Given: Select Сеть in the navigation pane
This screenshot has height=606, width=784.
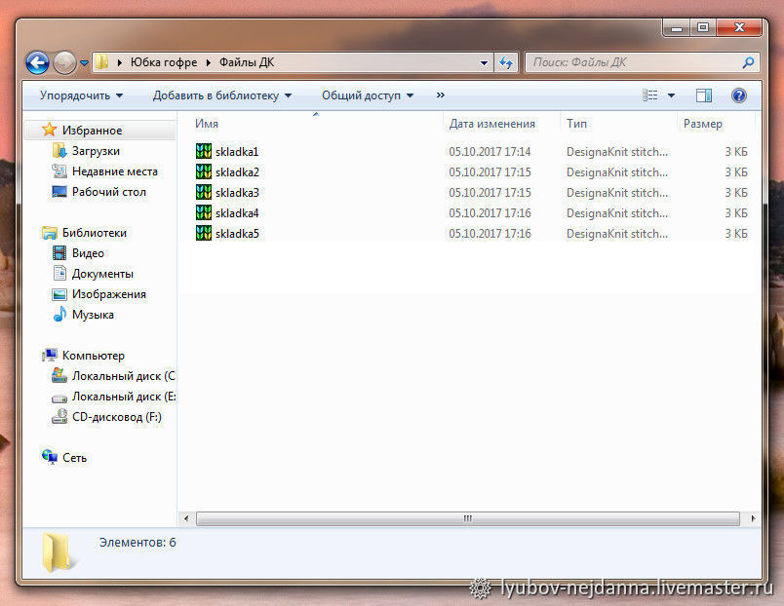Looking at the screenshot, I should [x=74, y=458].
